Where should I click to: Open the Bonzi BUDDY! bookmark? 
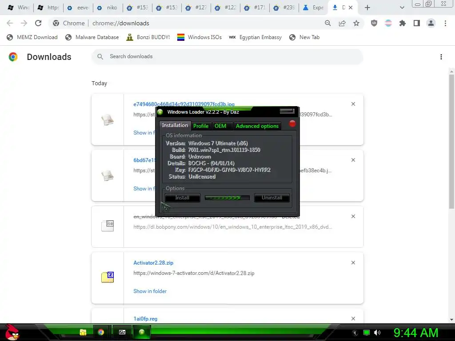[x=148, y=37]
